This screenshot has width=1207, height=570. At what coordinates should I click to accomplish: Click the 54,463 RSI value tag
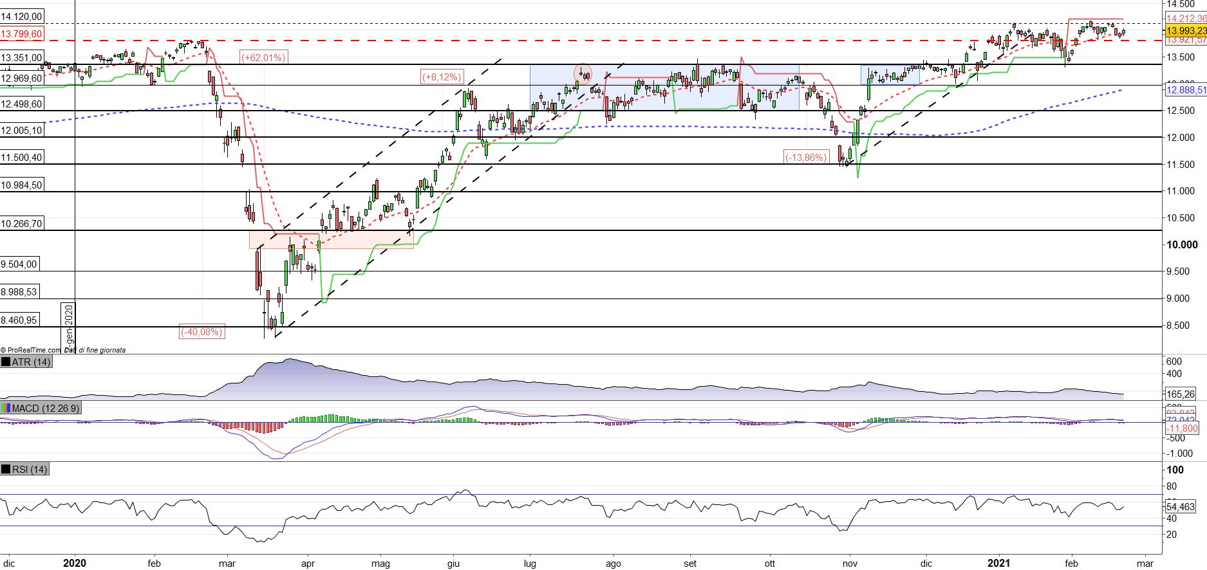click(1181, 507)
